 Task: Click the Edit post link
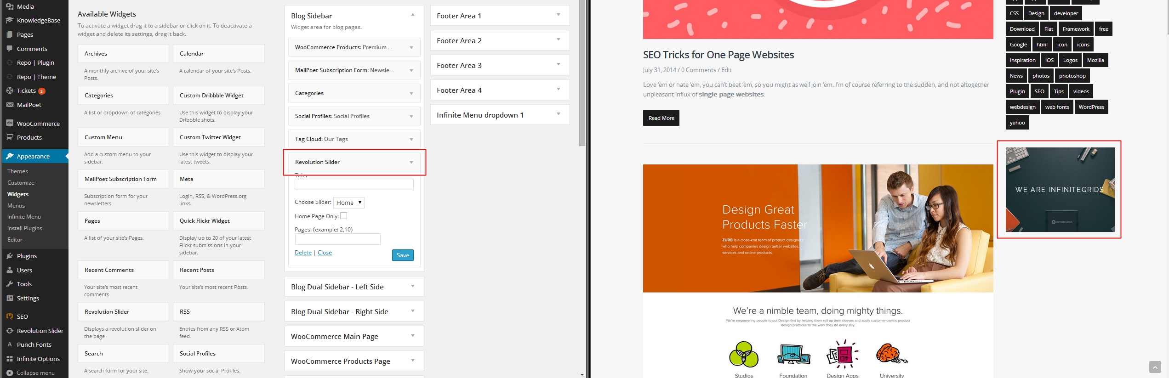coord(726,70)
